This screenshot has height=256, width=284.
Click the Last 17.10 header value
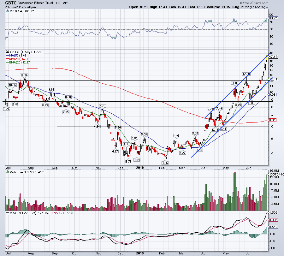click(196, 7)
